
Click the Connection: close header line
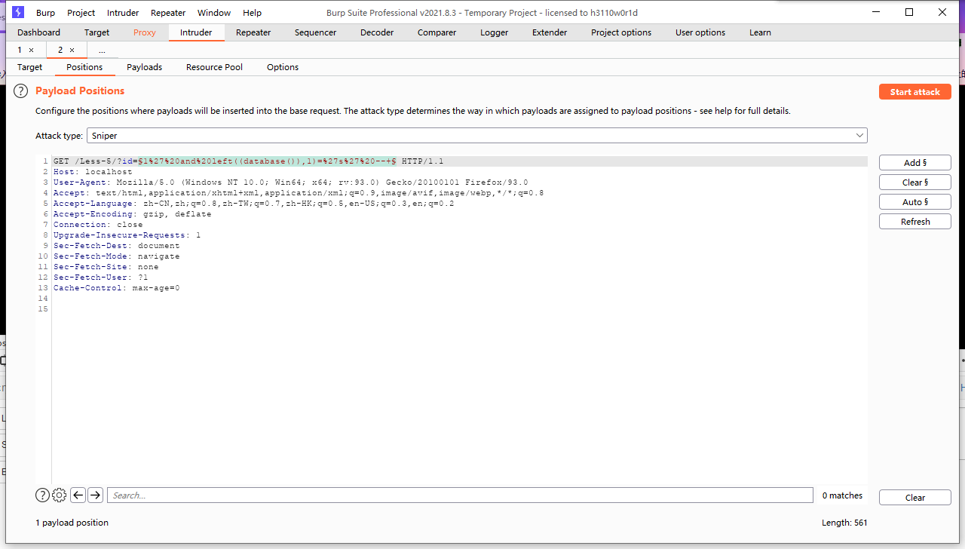click(98, 225)
